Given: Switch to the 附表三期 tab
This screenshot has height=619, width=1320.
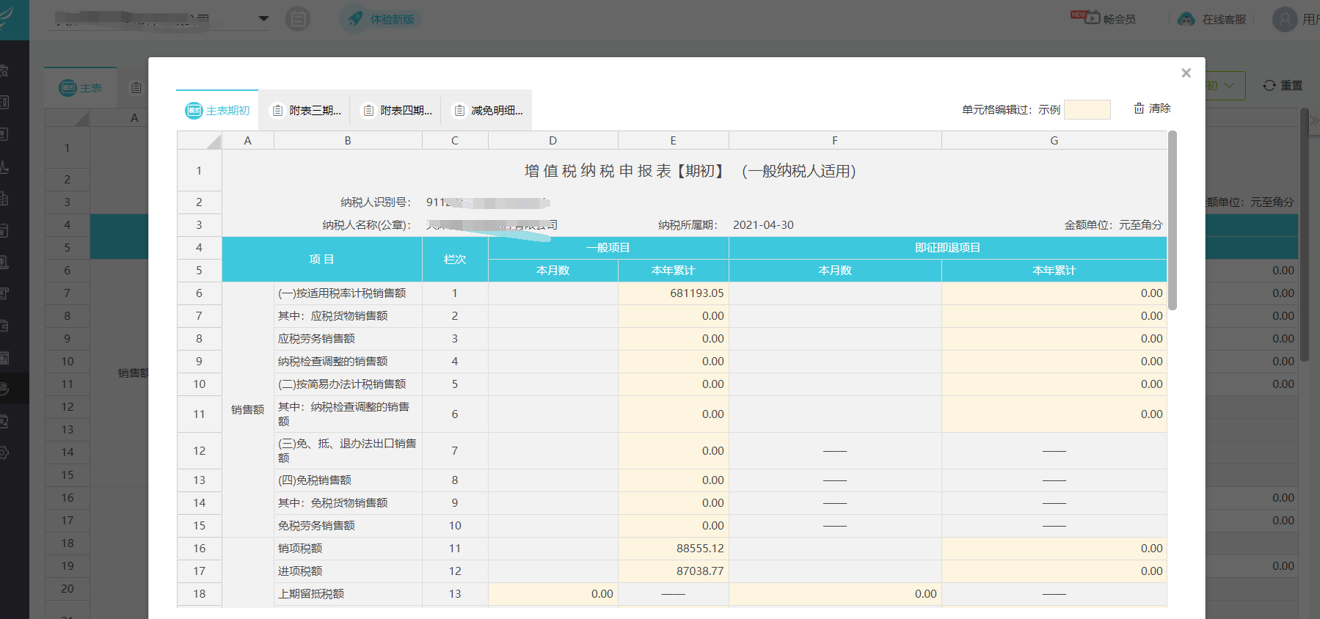Looking at the screenshot, I should tap(307, 111).
